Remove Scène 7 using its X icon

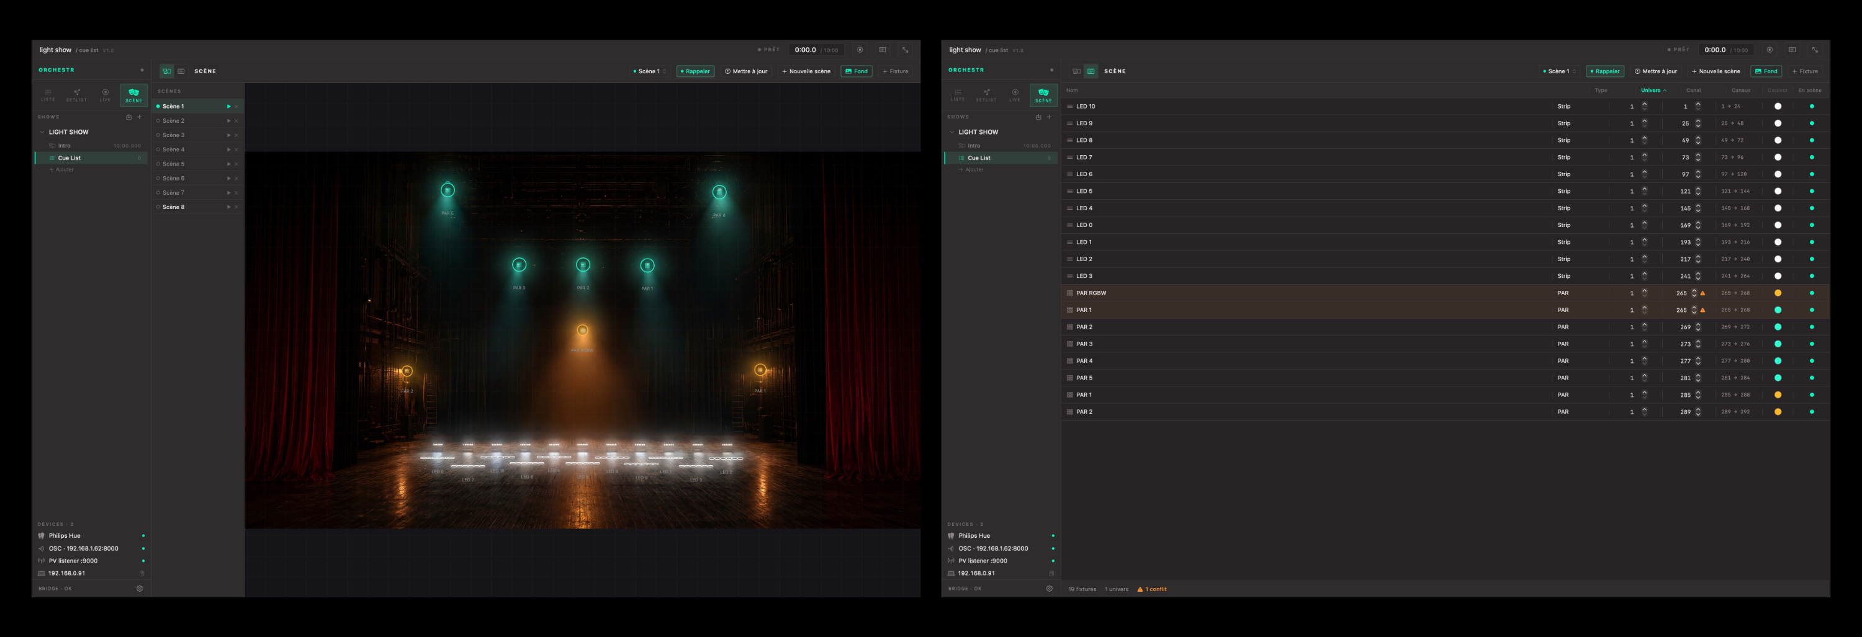coord(236,193)
